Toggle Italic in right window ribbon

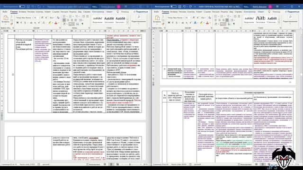(172, 23)
